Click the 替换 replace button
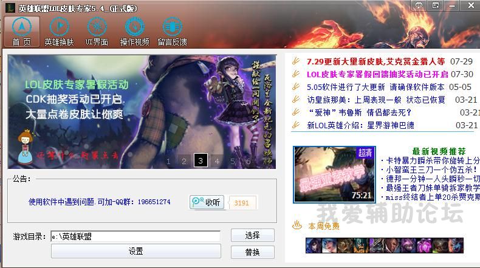Image resolution: width=480 pixels, height=268 pixels. click(x=253, y=252)
